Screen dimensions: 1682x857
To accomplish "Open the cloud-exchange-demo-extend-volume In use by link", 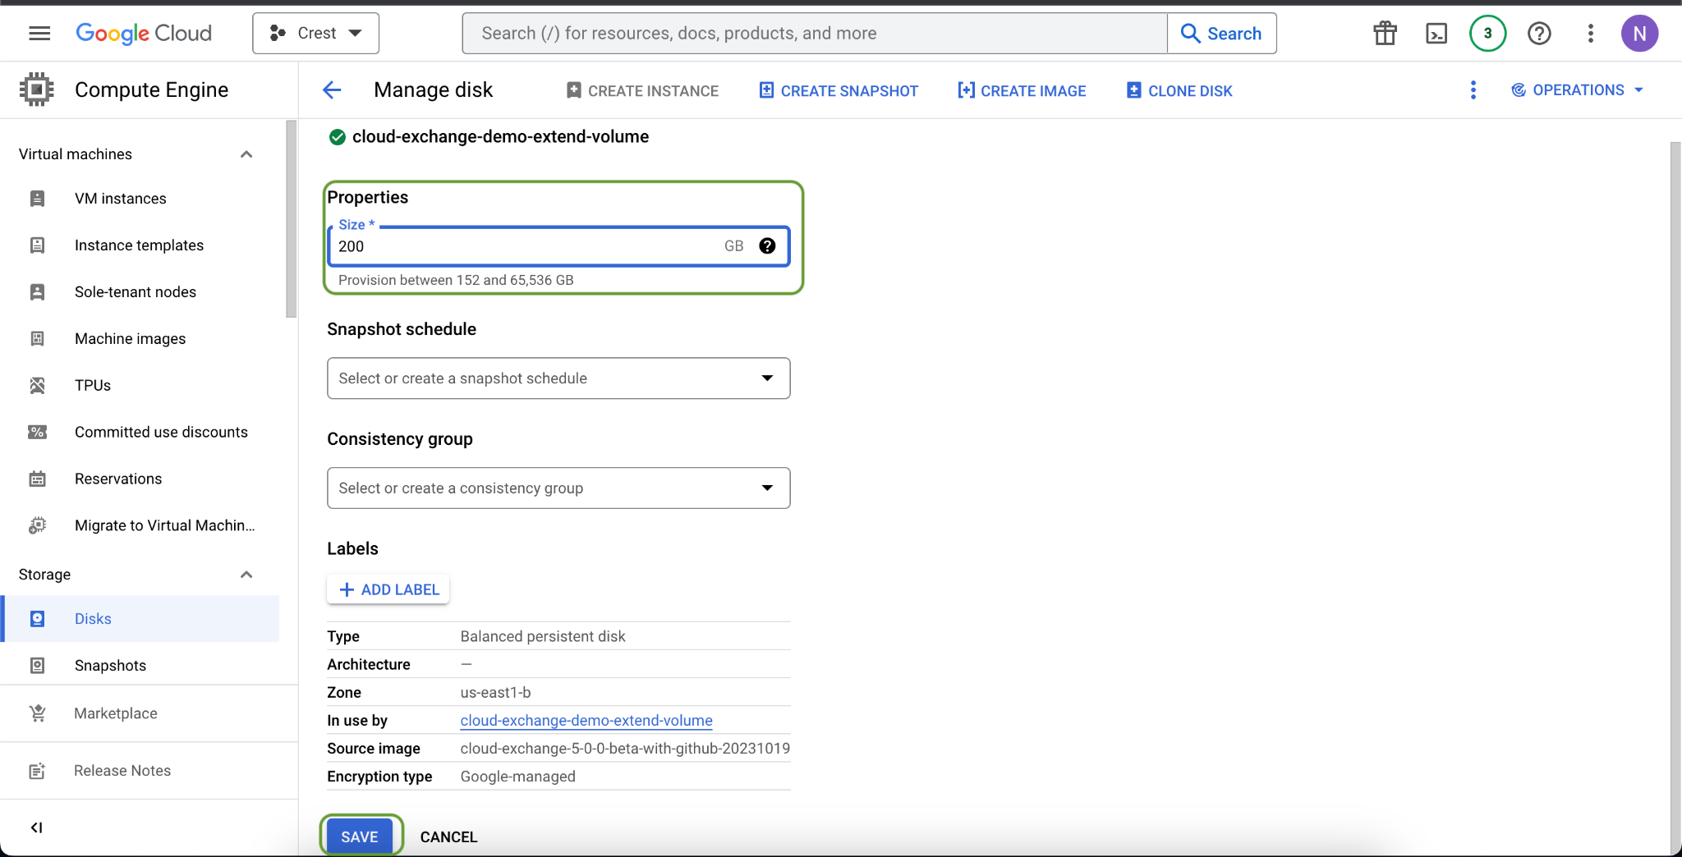I will [x=586, y=721].
